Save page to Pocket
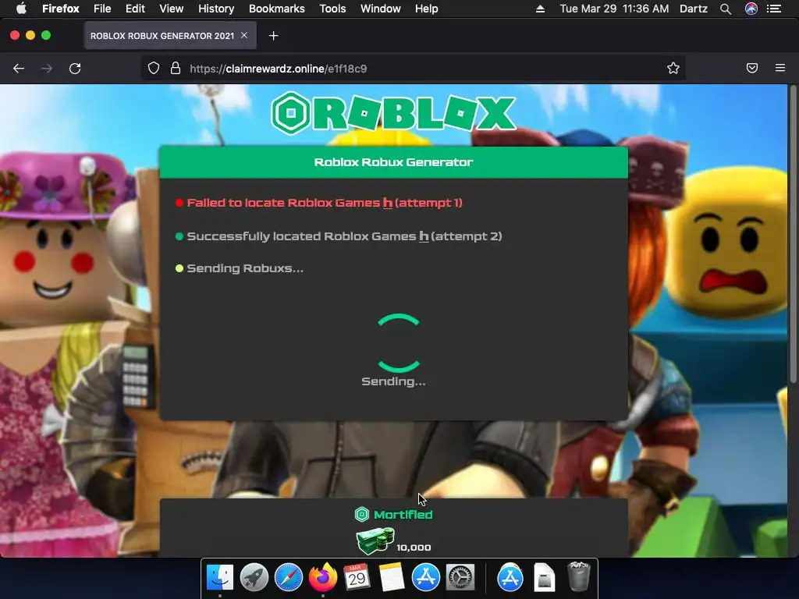The width and height of the screenshot is (799, 599). pos(752,68)
